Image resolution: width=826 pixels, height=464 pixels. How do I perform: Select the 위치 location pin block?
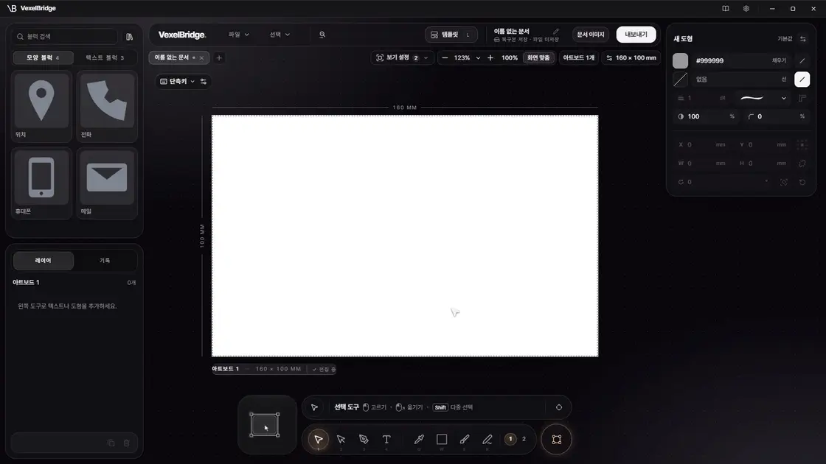click(41, 107)
